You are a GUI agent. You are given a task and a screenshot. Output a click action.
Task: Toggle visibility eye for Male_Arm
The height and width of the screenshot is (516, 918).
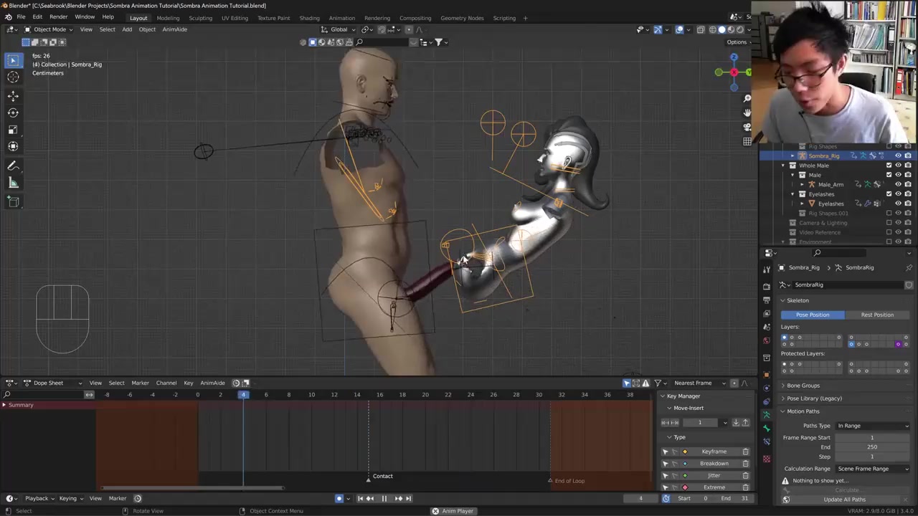[x=898, y=184]
